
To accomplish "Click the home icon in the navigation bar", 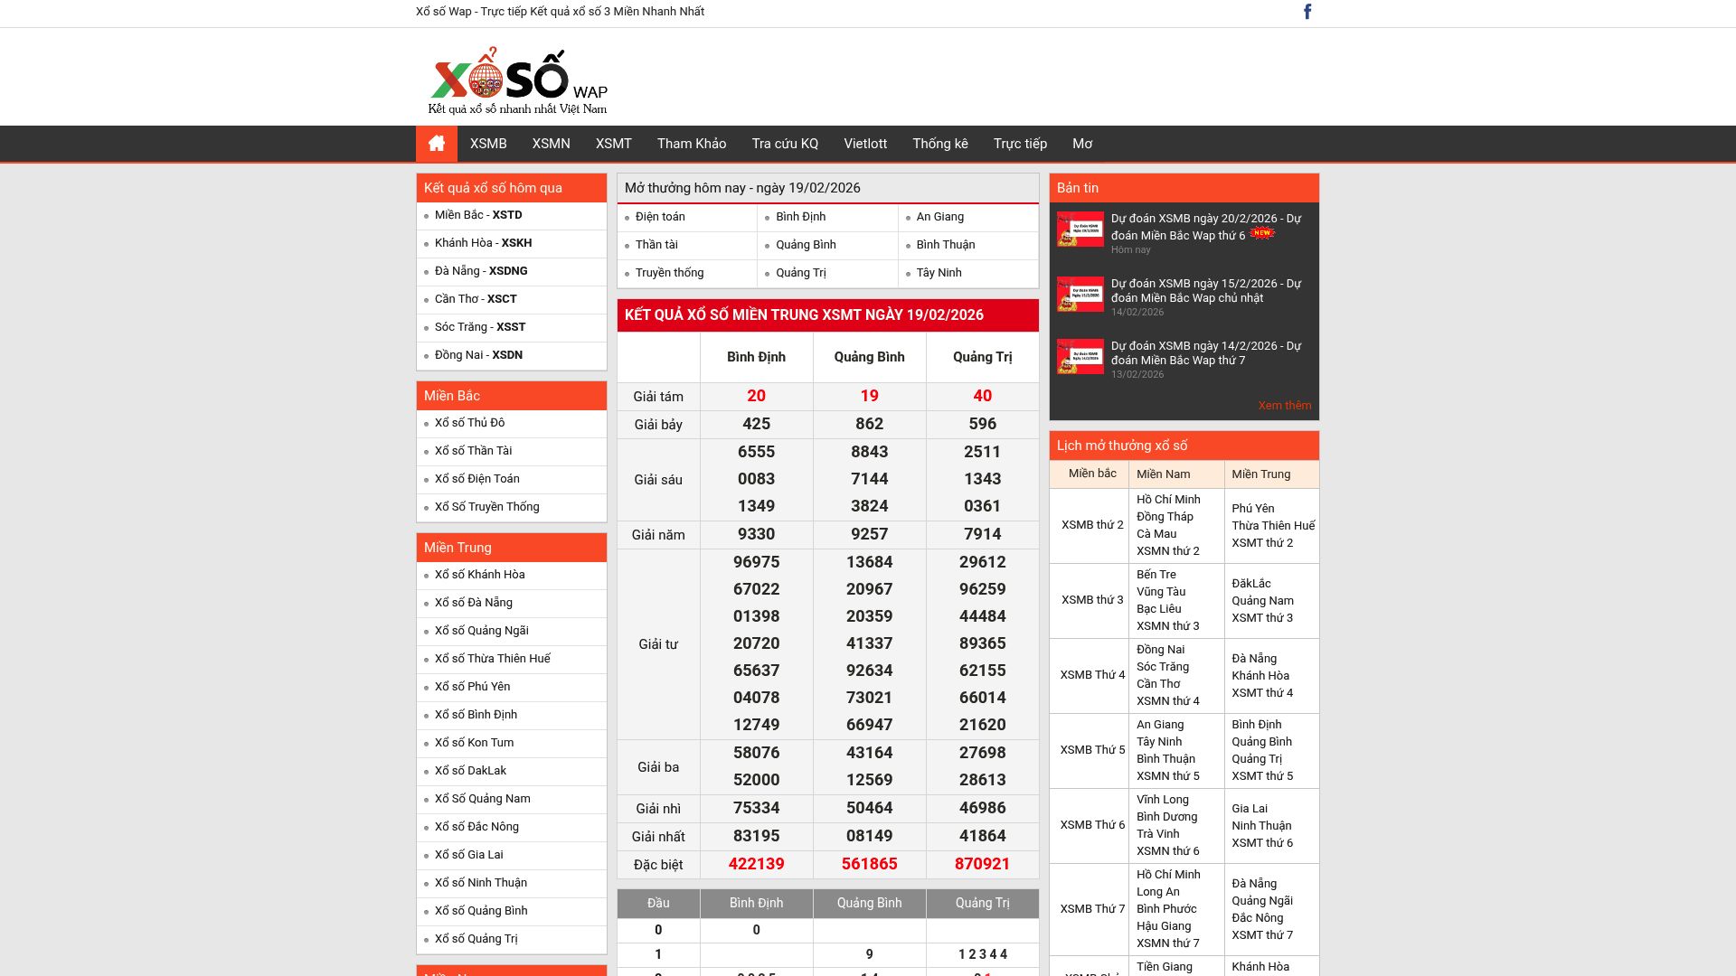I will (436, 143).
